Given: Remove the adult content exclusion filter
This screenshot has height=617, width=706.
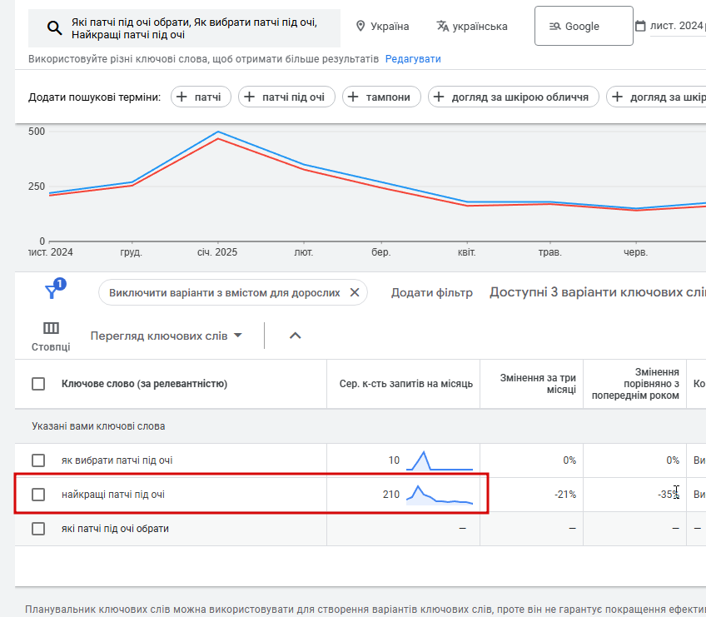Looking at the screenshot, I should click(354, 292).
